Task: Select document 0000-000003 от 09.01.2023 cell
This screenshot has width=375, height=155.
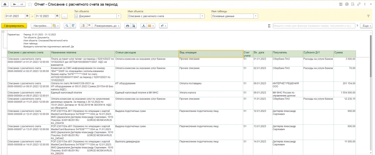Action: (29, 86)
